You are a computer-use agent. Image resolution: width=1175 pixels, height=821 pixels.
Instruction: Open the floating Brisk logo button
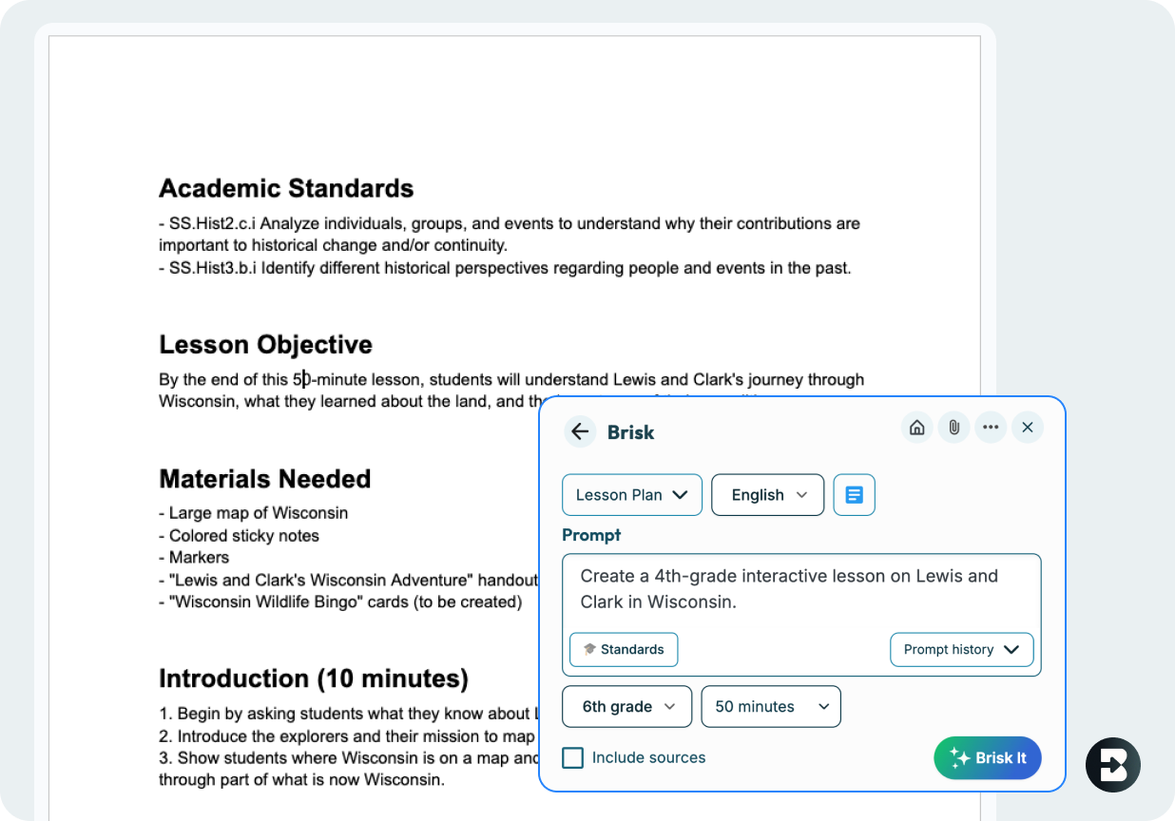click(1113, 765)
